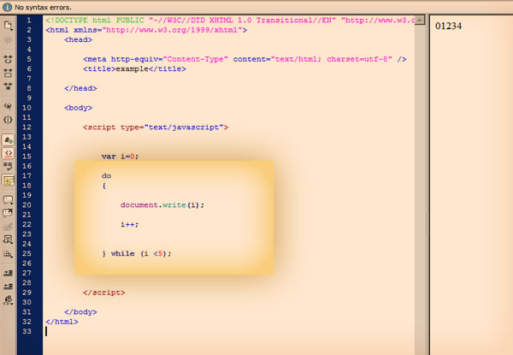Click the '} while (i <5);' line
513x355 pixels.
tap(137, 253)
